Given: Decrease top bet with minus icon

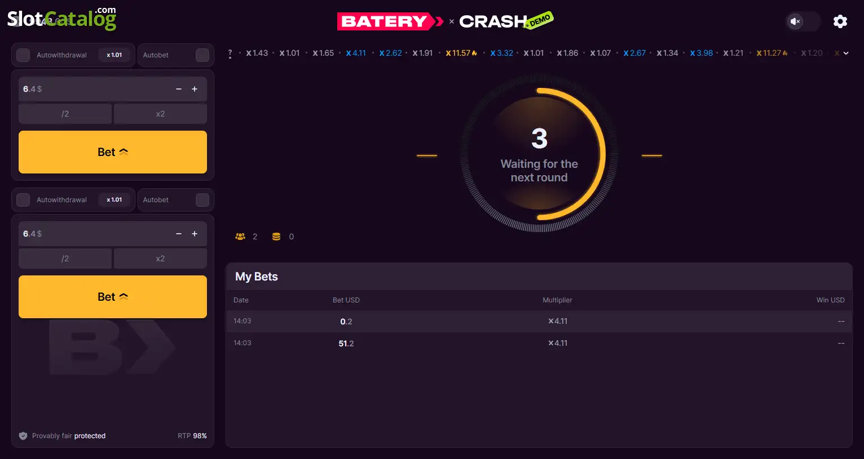Looking at the screenshot, I should (x=179, y=89).
